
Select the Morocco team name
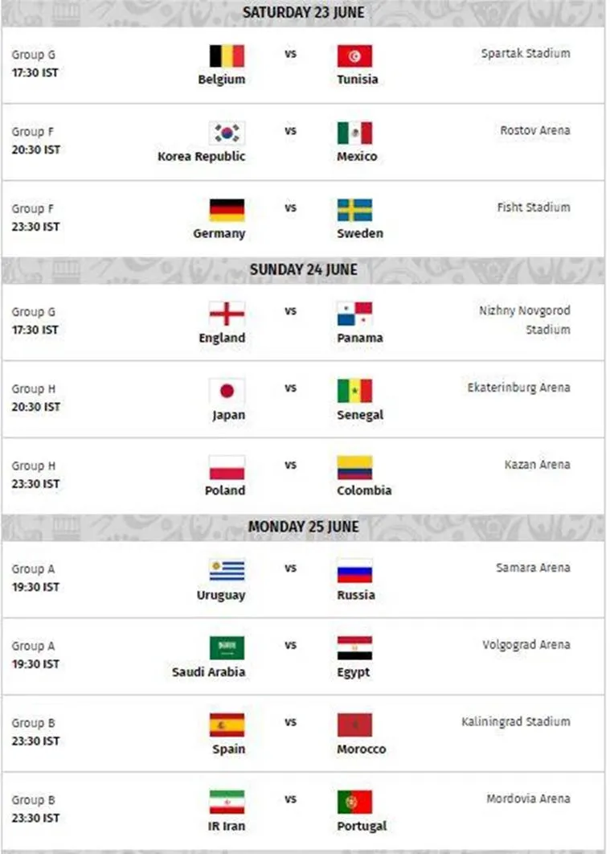[362, 749]
